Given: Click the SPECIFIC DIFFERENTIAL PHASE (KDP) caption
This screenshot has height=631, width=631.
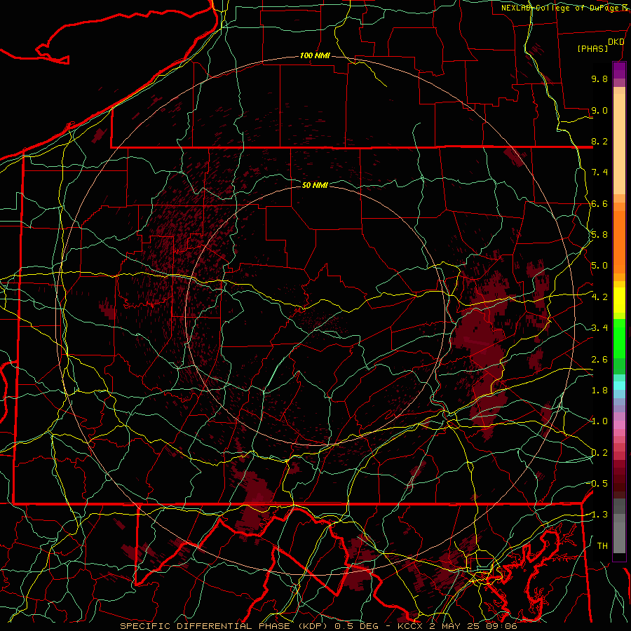Looking at the screenshot, I should tap(224, 626).
